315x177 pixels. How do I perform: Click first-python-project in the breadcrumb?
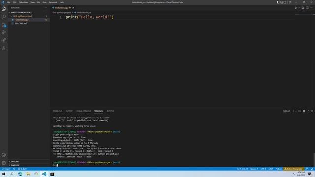coord(62,12)
